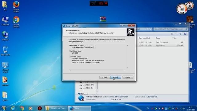Click the Explorer address bar refresh button
Image resolution: width=197 pixels, height=111 pixels.
[x=151, y=29]
